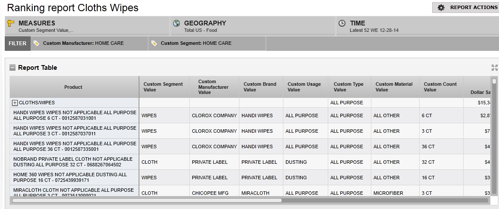Click the expand table fullscreen icon

coord(494,68)
